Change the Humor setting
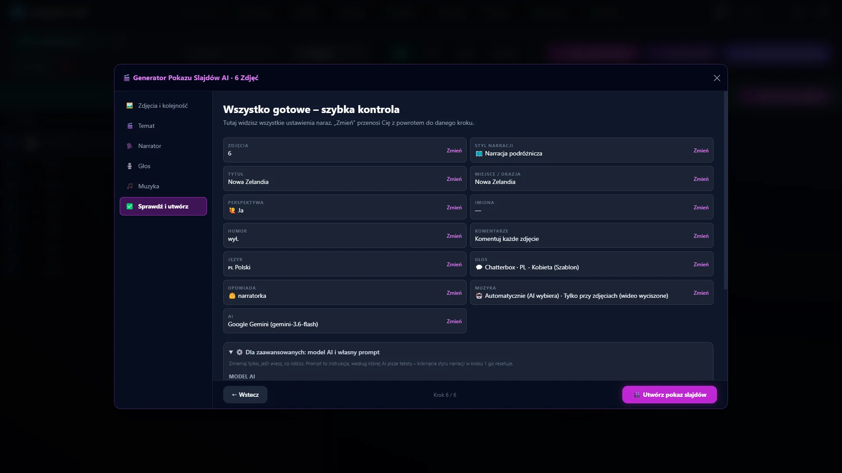Image resolution: width=842 pixels, height=473 pixels. (x=454, y=236)
